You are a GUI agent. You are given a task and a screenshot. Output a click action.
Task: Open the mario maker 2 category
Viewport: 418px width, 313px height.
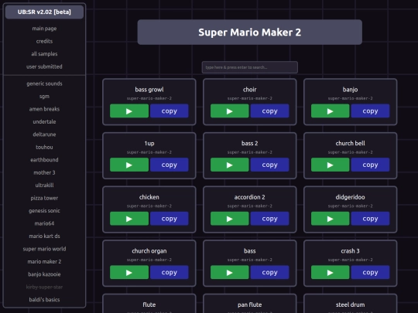click(x=44, y=262)
